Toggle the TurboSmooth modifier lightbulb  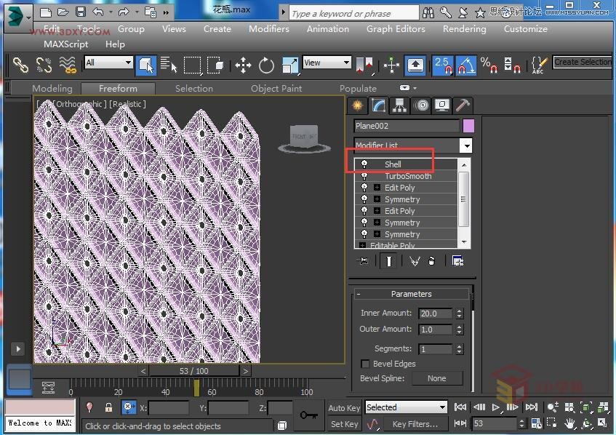(364, 176)
